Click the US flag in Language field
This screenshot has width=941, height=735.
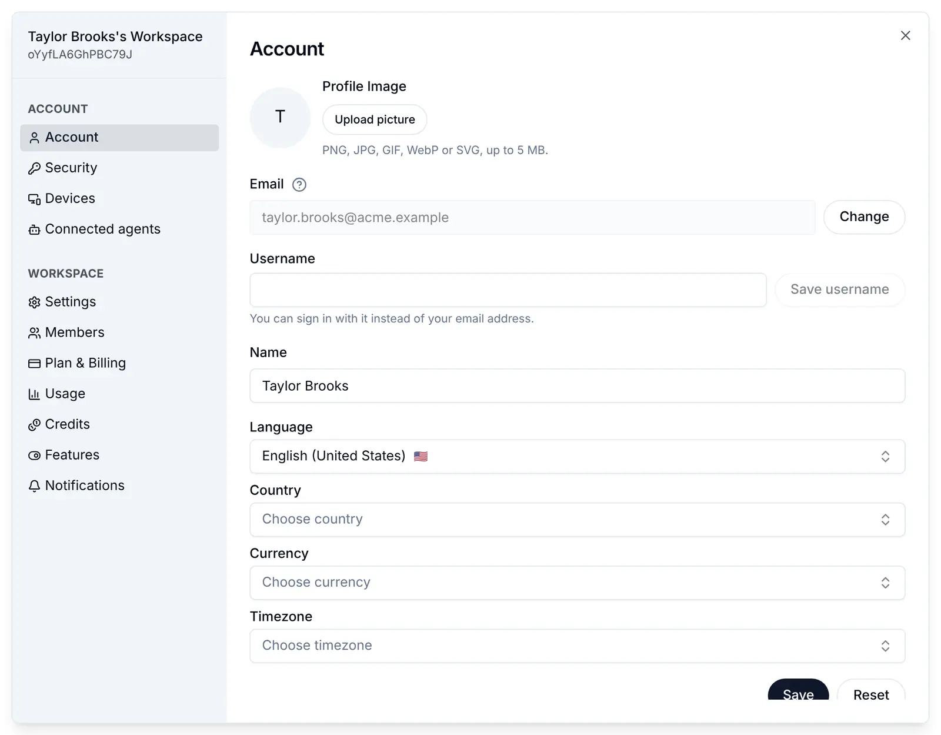421,457
